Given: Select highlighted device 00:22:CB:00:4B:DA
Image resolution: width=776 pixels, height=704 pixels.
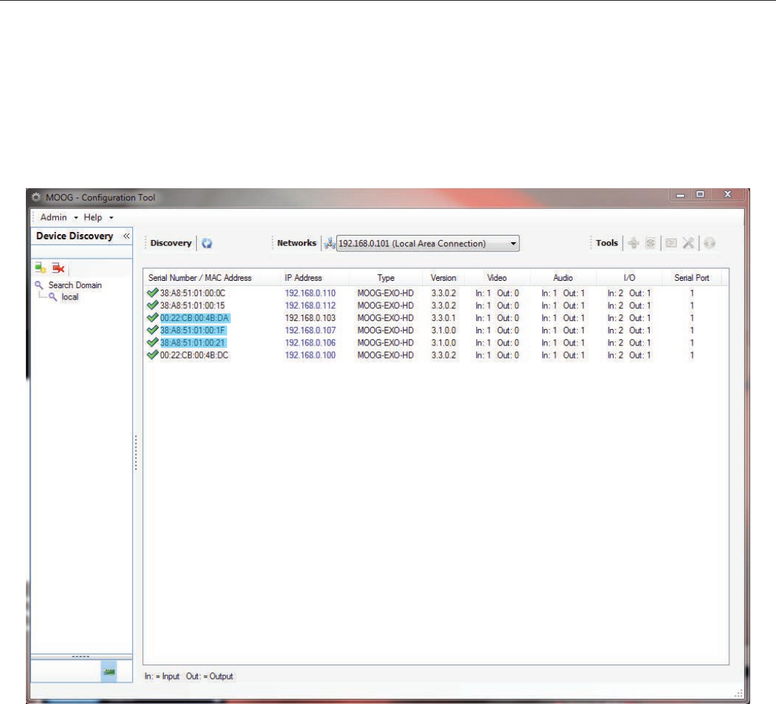Looking at the screenshot, I should point(195,318).
